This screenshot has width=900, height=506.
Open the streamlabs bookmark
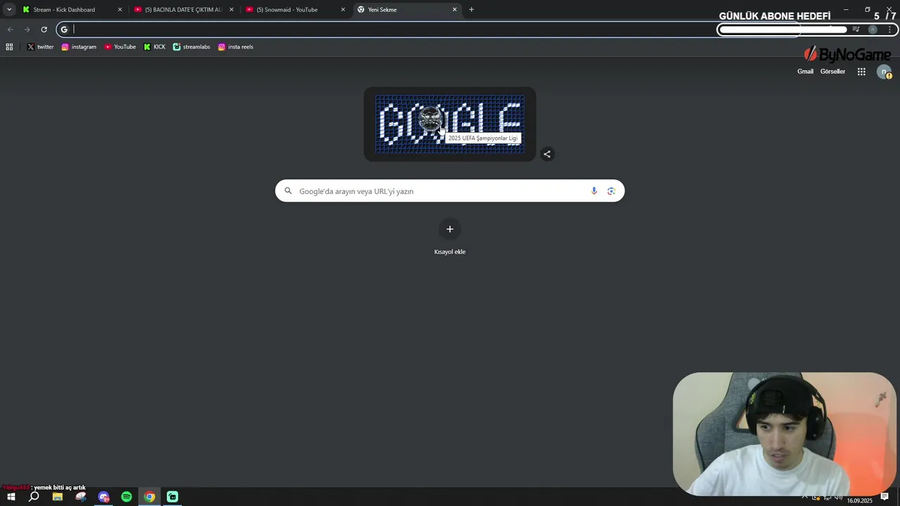pyautogui.click(x=191, y=47)
